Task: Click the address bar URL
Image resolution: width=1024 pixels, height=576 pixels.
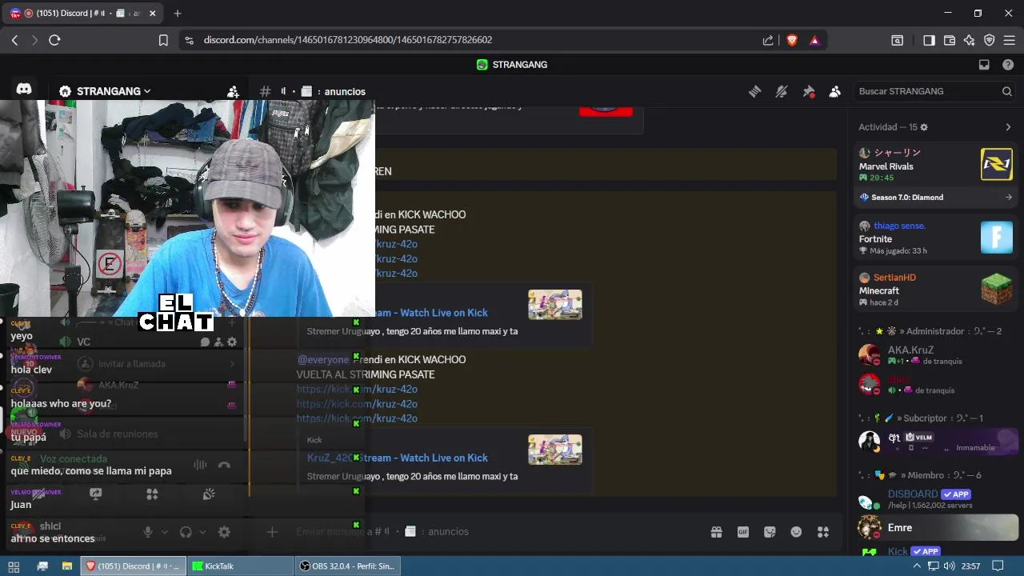Action: pyautogui.click(x=347, y=40)
